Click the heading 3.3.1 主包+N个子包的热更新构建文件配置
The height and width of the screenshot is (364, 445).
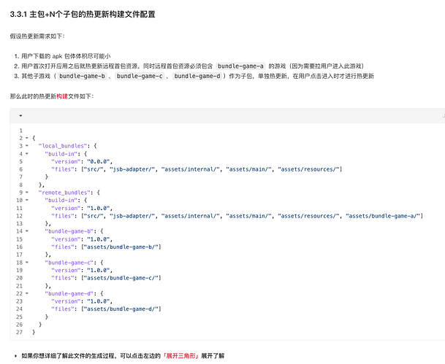83,14
